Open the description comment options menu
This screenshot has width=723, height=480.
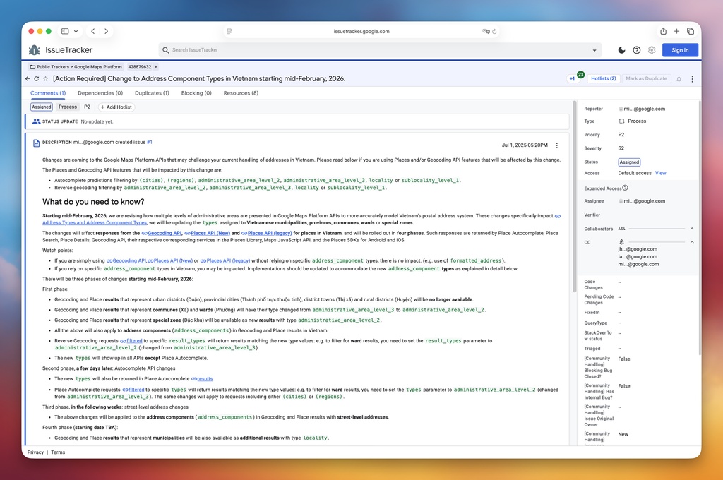tap(556, 145)
